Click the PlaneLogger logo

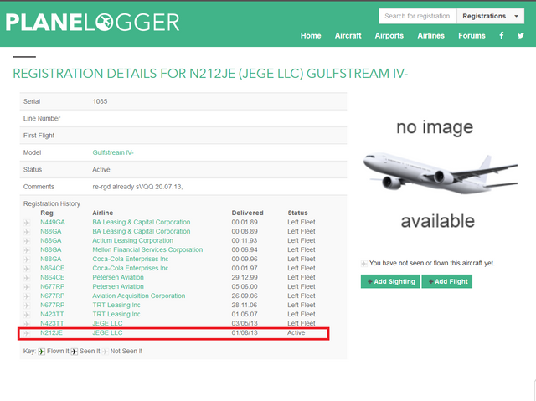click(93, 23)
